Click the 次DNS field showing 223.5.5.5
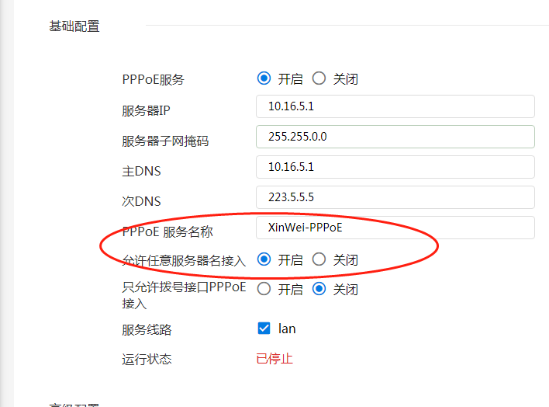Screen dimensions: 549x407 [395, 197]
